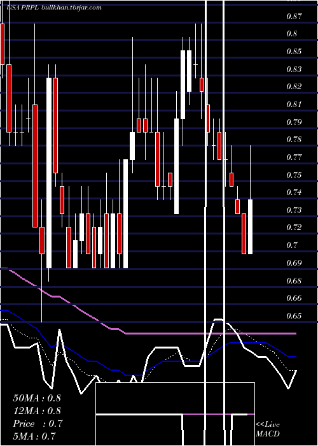318x446 pixels.
Task: Select the 0.74 price axis label
Action: pos(294,192)
